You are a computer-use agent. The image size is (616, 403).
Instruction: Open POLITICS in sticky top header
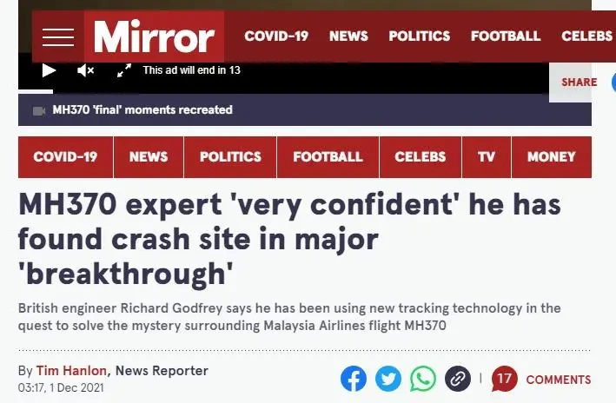tap(419, 36)
